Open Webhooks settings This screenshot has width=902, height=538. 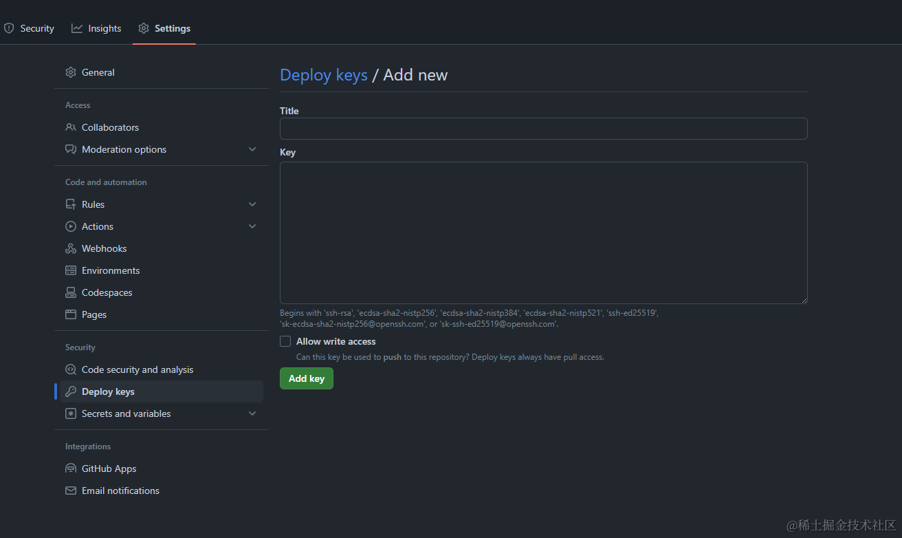click(162, 248)
